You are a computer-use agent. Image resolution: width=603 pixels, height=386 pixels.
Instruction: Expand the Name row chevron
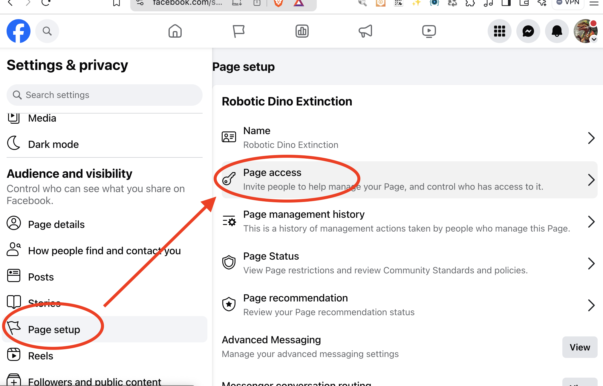[x=591, y=138]
